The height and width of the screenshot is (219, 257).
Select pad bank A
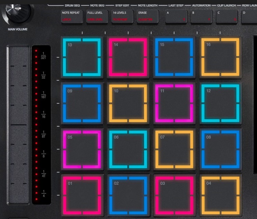pyautogui.click(x=176, y=16)
